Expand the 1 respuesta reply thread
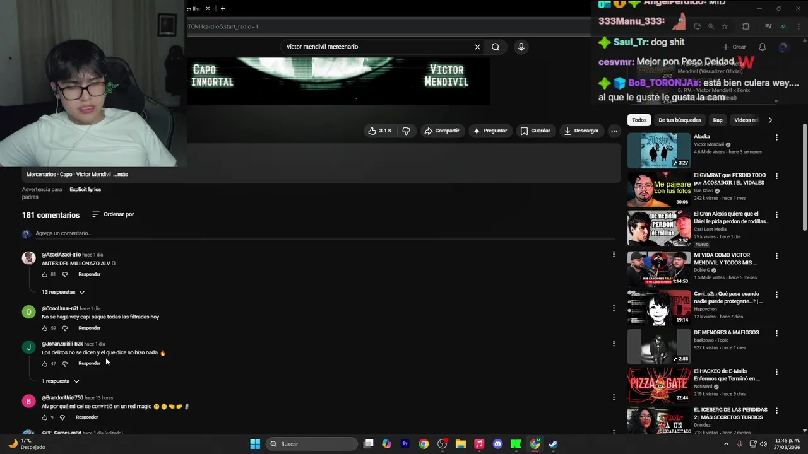The width and height of the screenshot is (808, 454). coord(60,381)
